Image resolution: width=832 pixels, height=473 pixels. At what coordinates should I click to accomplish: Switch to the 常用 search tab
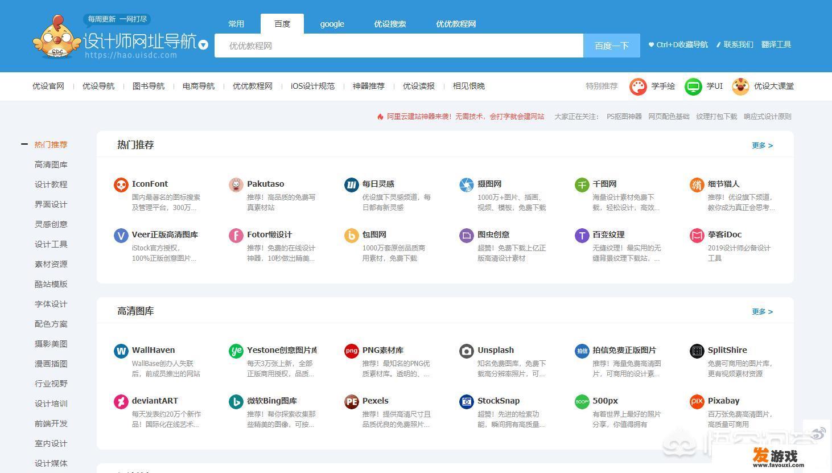coord(236,24)
